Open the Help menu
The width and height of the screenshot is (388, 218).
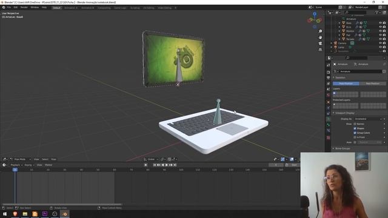tap(44, 7)
